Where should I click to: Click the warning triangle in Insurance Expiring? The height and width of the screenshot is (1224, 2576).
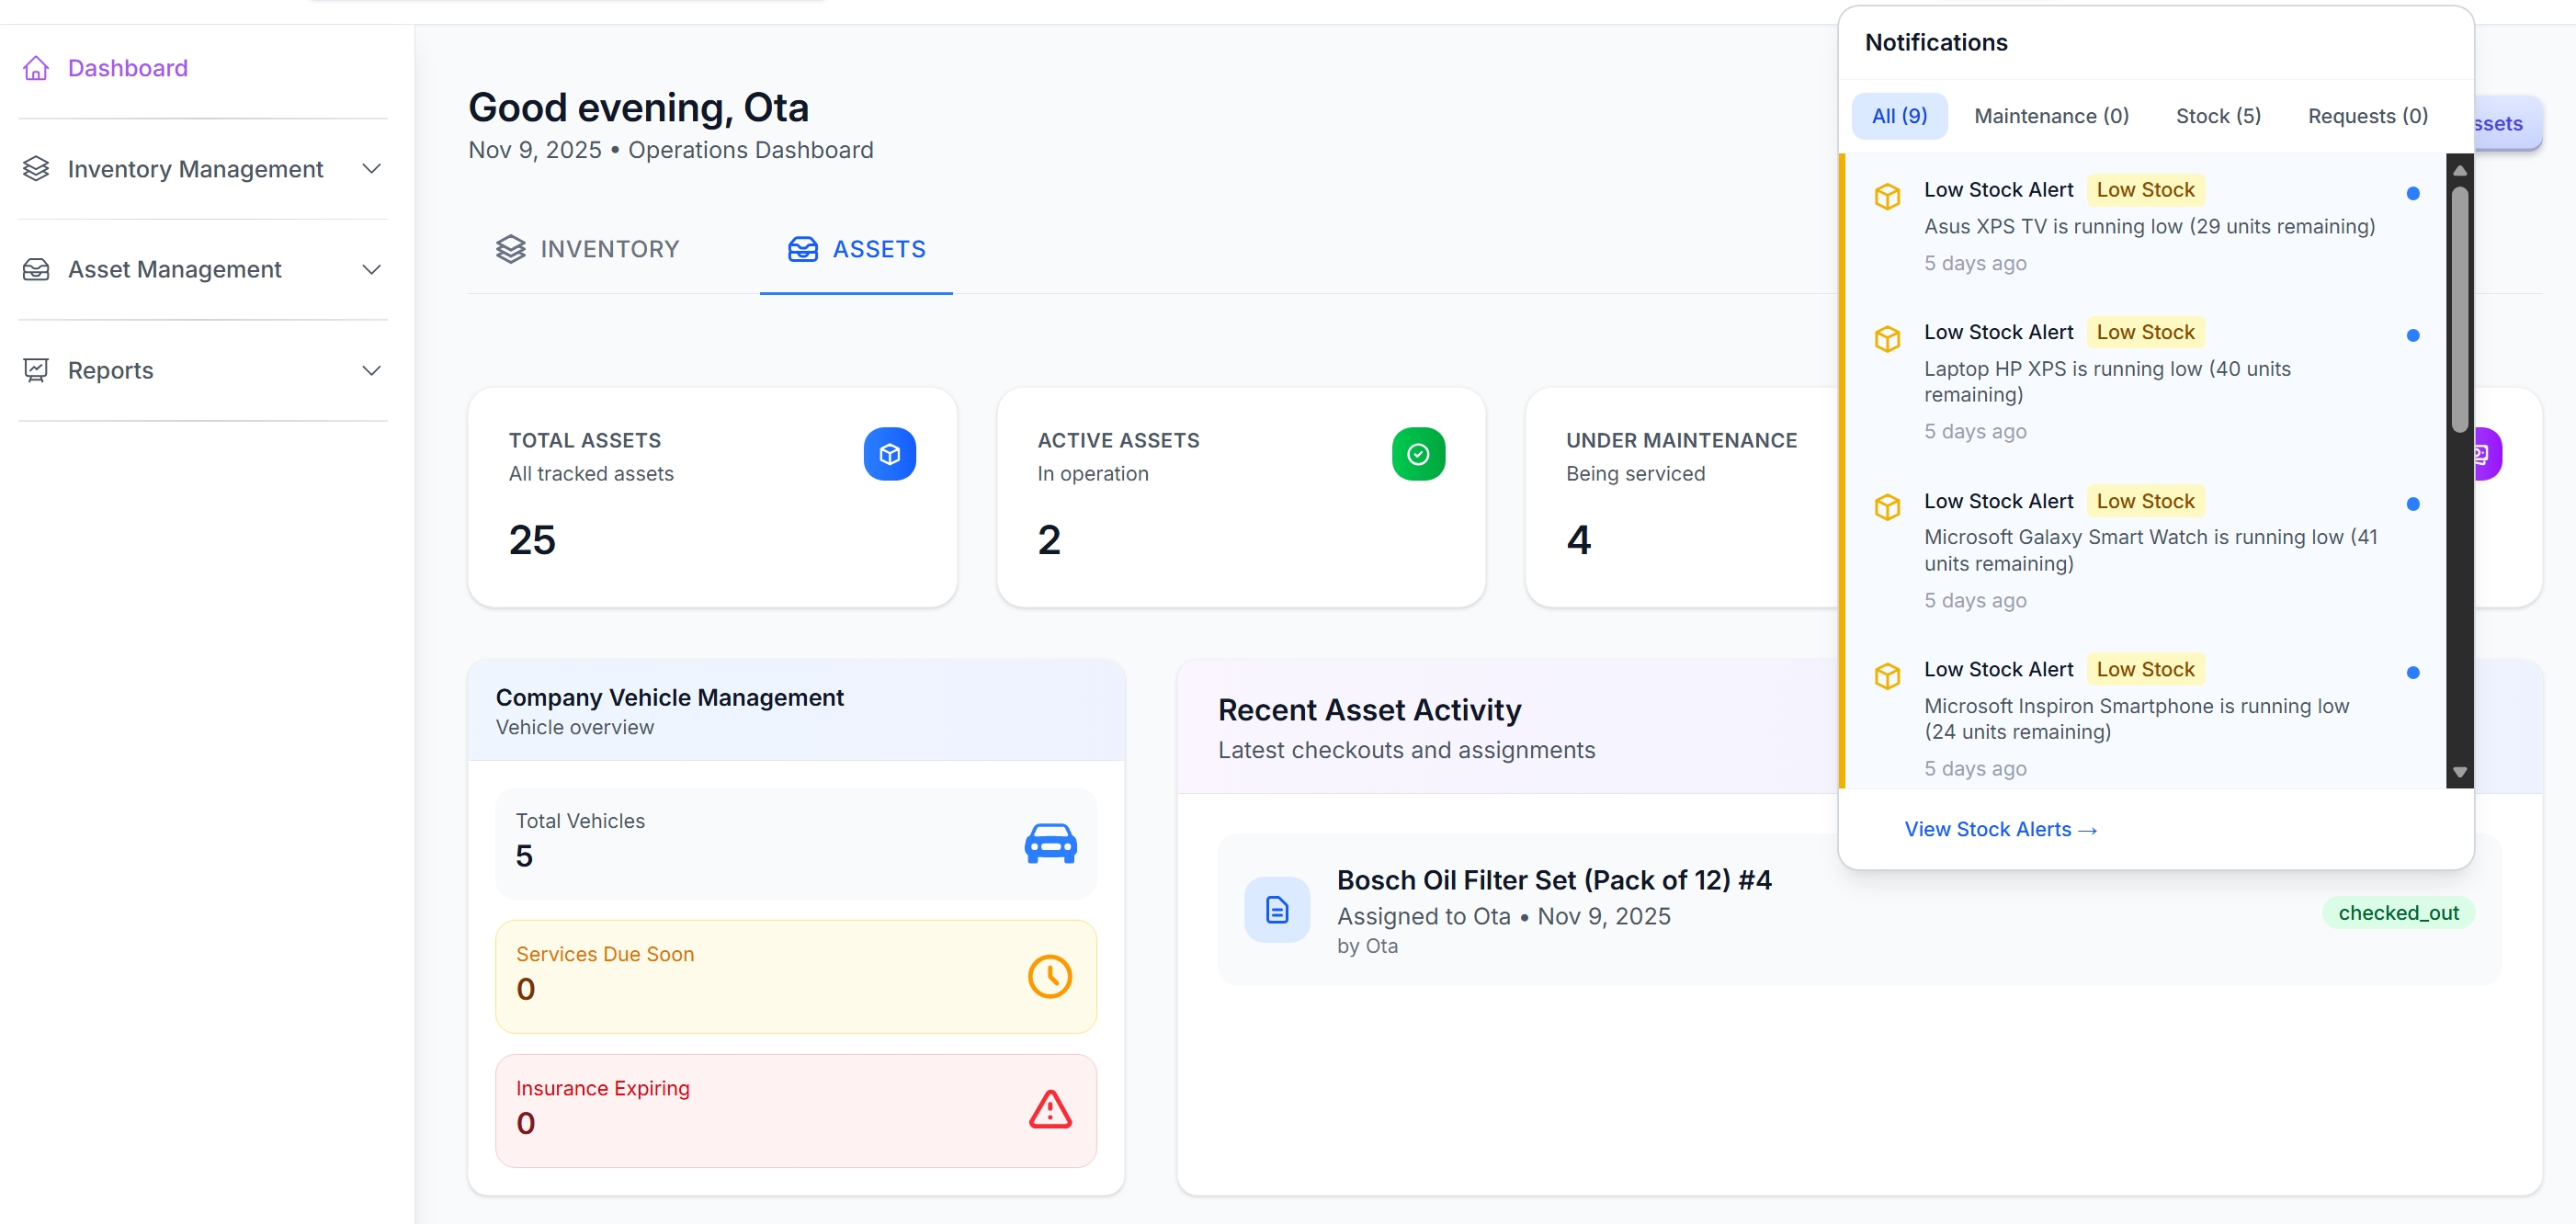[x=1050, y=1109]
